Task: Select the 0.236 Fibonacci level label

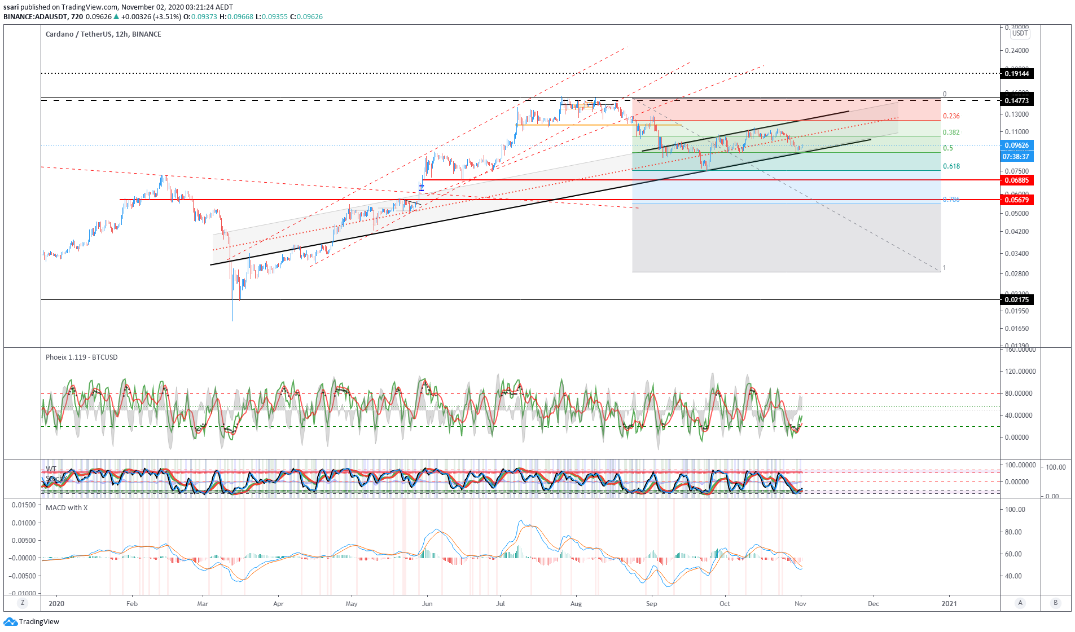Action: pos(951,116)
